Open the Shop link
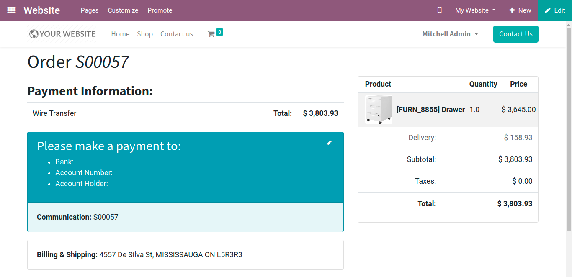 (145, 34)
